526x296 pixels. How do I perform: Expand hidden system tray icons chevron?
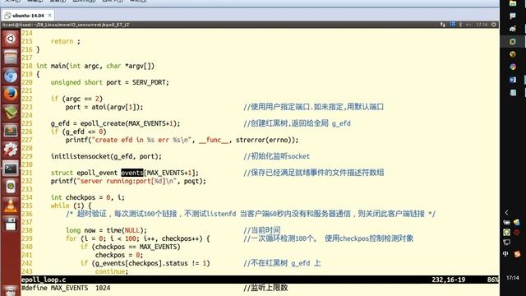506,212
